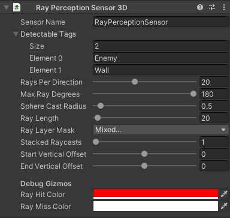Collapse the Detectable Tags list
This screenshot has height=218, width=230.
(x=16, y=34)
